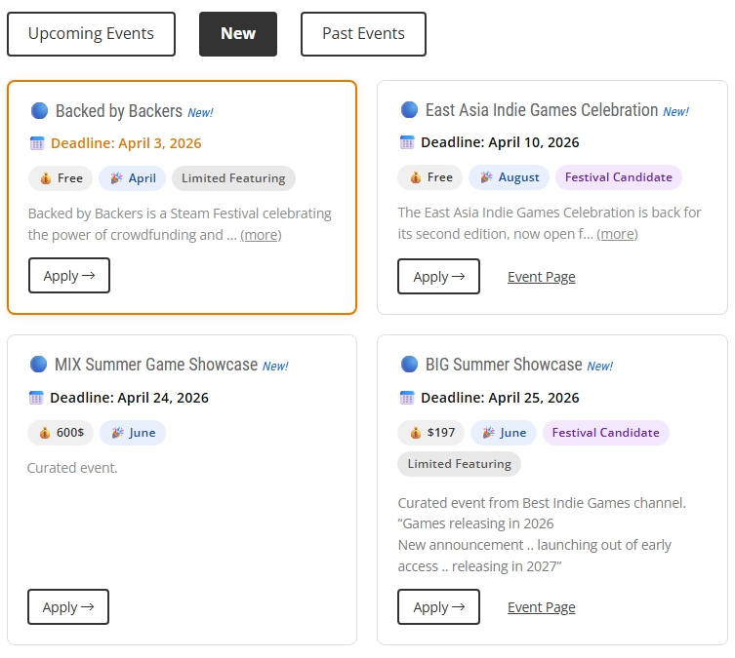The height and width of the screenshot is (658, 735).
Task: Click the Festival Candidate tag on East Asia card
Action: pos(618,177)
